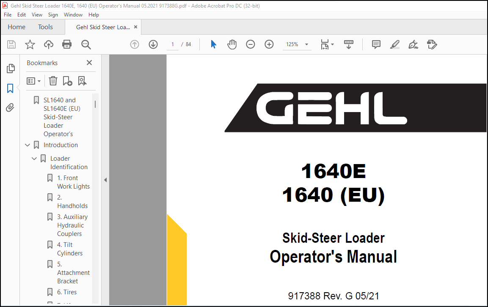
Task: Go to bookmark 2. Handholds
Action: click(x=72, y=202)
